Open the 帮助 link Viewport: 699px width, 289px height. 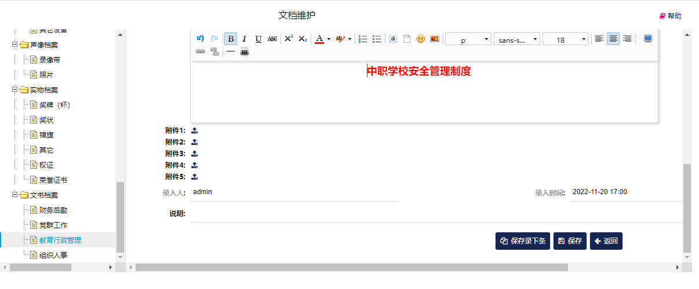(x=671, y=16)
